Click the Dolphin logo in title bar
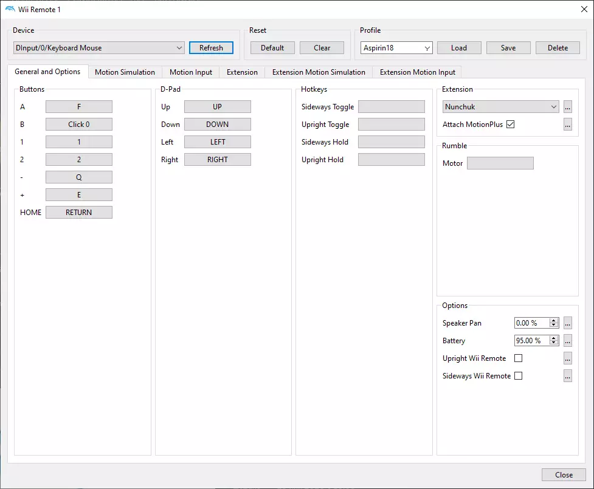 coord(10,9)
